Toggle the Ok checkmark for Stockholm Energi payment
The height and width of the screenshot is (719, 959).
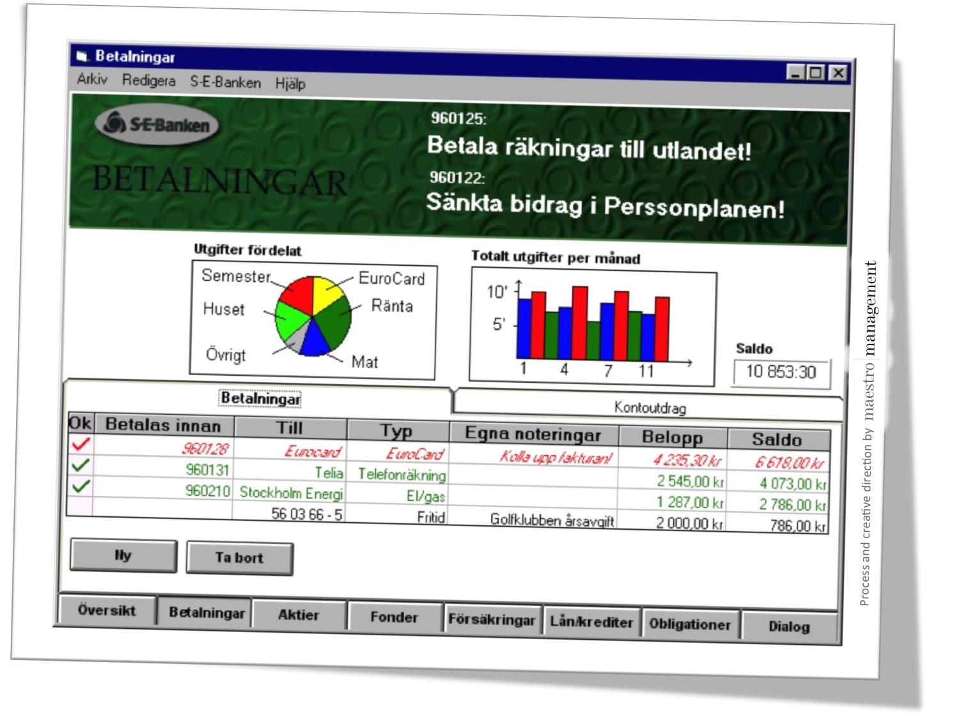(81, 486)
